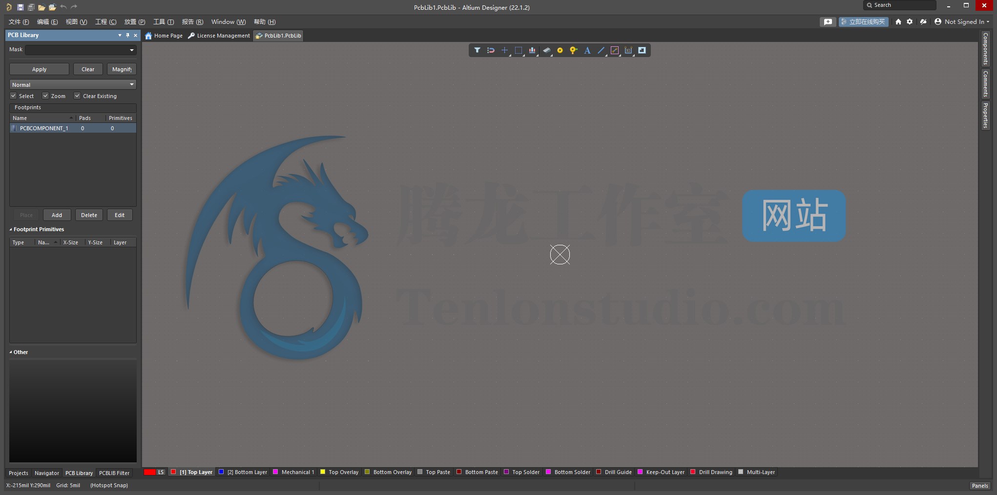Click the Undo arrow icon
Image resolution: width=997 pixels, height=495 pixels.
(63, 7)
